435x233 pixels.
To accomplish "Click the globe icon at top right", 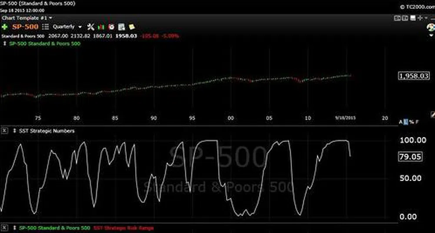I will point(431,27).
